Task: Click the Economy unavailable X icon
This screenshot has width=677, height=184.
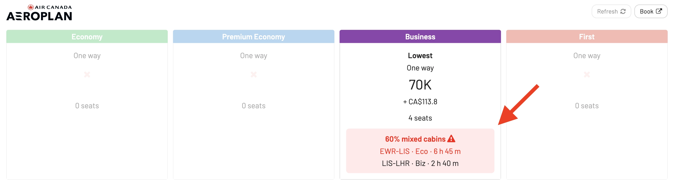Action: click(x=87, y=75)
